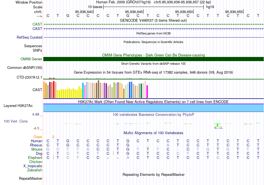Open the RefSeq Curated track label
This screenshot has height=185, width=264.
(x=29, y=37)
